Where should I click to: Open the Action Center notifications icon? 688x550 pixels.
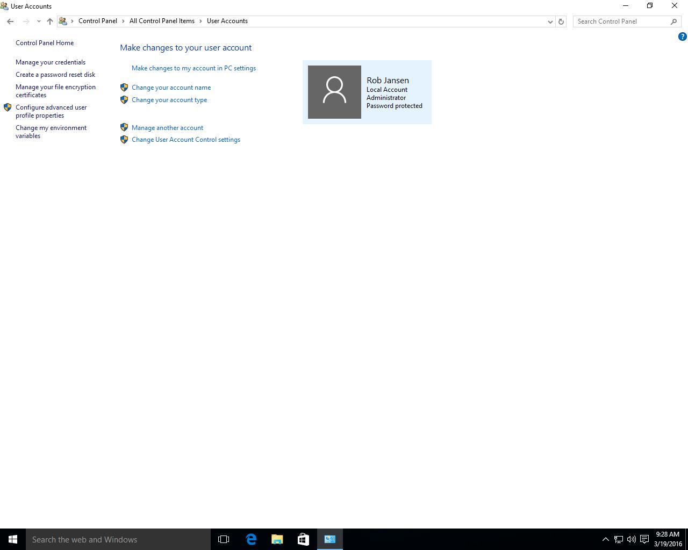(x=644, y=539)
